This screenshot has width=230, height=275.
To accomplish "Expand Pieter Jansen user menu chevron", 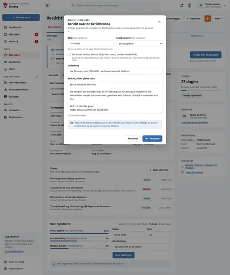I will (x=224, y=5).
